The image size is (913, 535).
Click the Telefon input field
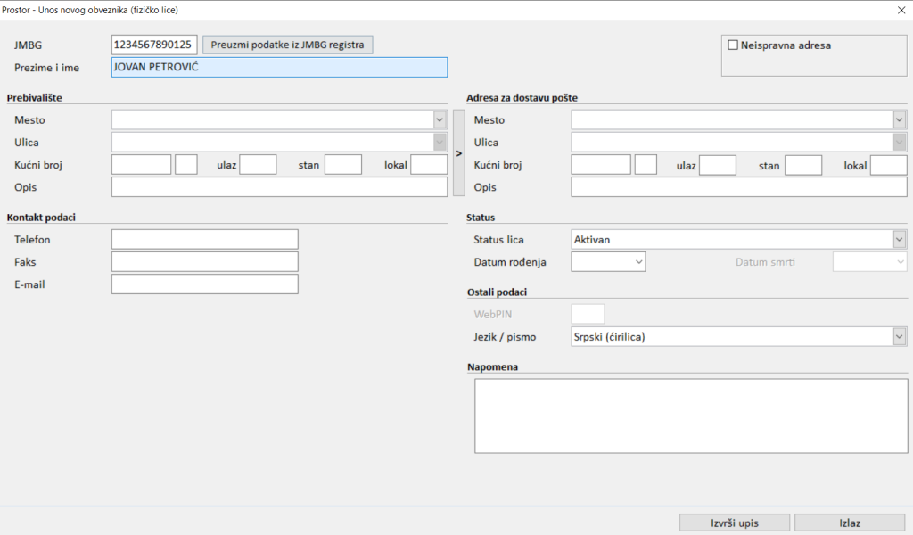tap(204, 240)
